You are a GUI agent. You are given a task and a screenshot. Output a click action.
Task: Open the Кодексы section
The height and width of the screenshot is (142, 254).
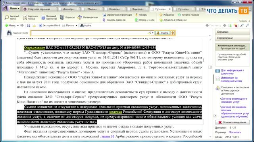coord(67,17)
